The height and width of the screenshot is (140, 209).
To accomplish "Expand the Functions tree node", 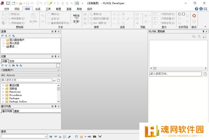I will click(x=3, y=92).
